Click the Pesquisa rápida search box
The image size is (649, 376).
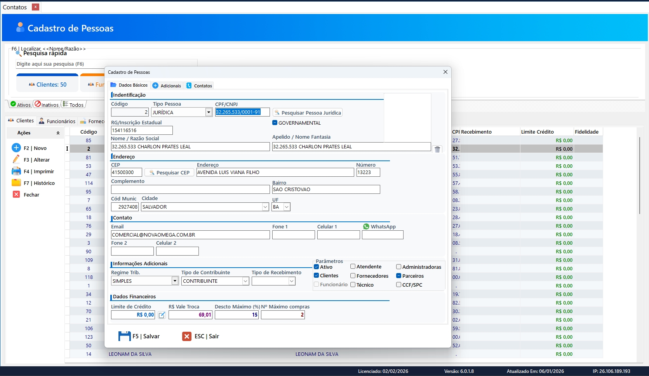coord(106,64)
